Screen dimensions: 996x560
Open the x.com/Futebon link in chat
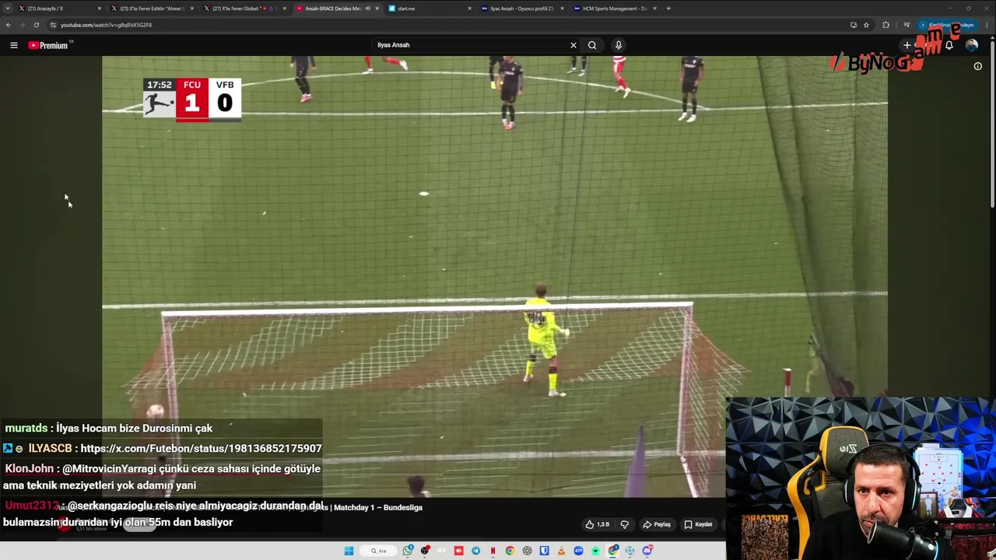(x=201, y=449)
